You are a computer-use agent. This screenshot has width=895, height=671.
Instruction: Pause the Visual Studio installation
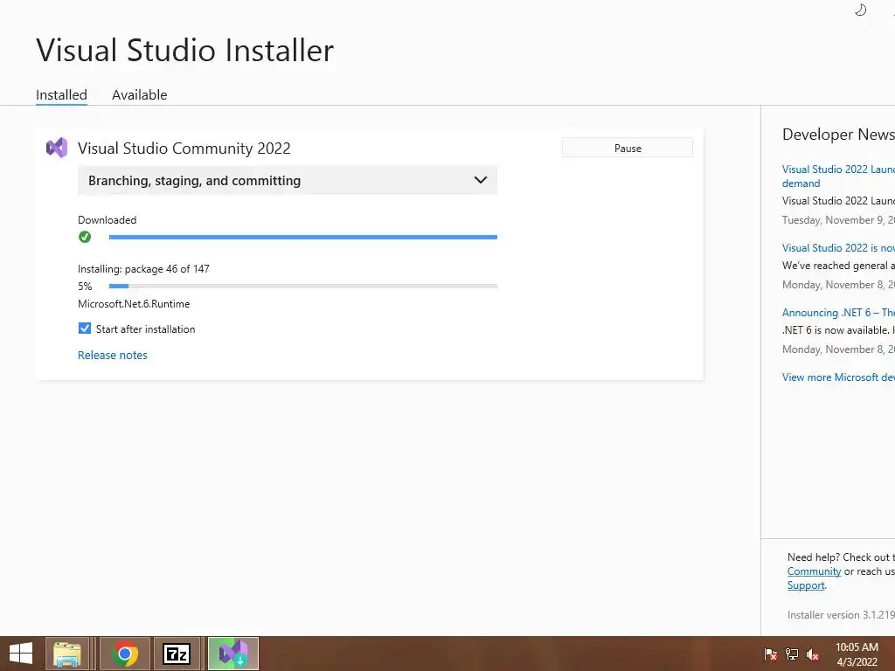(628, 148)
